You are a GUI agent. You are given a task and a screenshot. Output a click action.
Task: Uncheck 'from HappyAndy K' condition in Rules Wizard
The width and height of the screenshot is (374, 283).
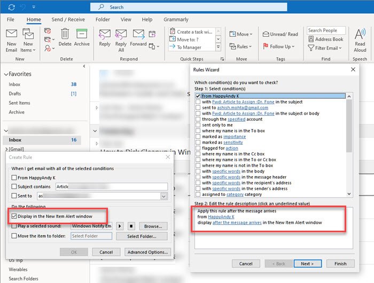coord(198,96)
